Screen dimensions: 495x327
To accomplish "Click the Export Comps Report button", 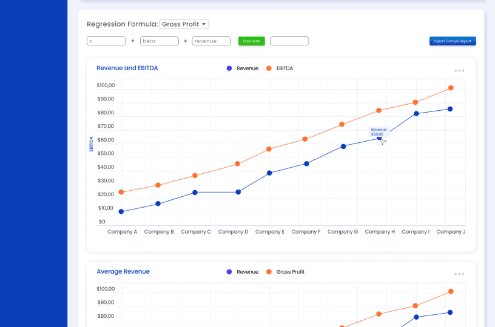I will [453, 41].
